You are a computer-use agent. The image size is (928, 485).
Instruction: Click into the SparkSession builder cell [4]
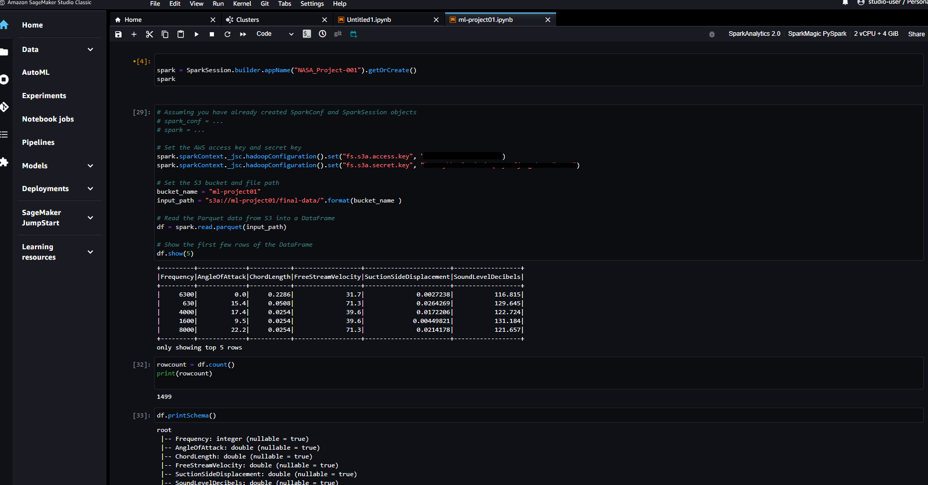coord(539,70)
